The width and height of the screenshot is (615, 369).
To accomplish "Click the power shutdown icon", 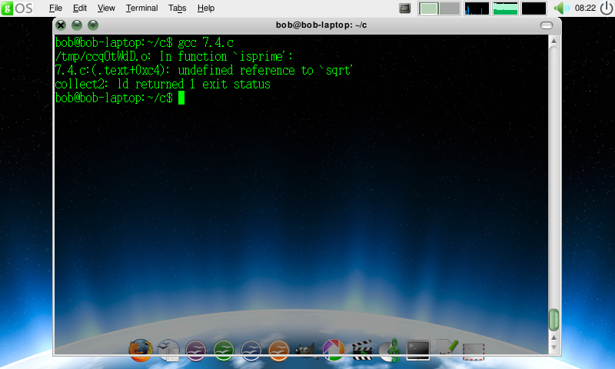I will [607, 8].
